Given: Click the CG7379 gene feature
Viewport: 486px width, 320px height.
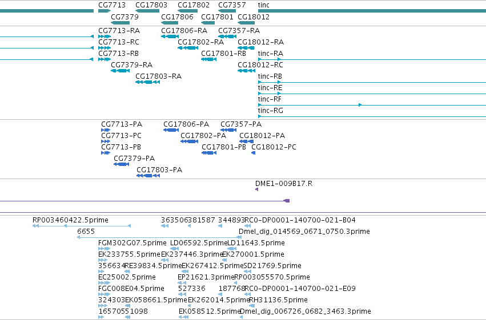Looking at the screenshot, I should point(121,23).
